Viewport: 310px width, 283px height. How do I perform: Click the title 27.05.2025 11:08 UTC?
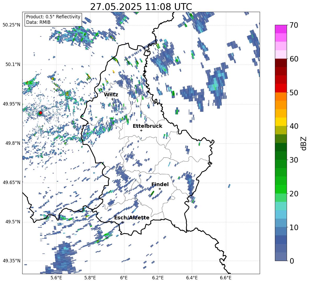pos(141,7)
